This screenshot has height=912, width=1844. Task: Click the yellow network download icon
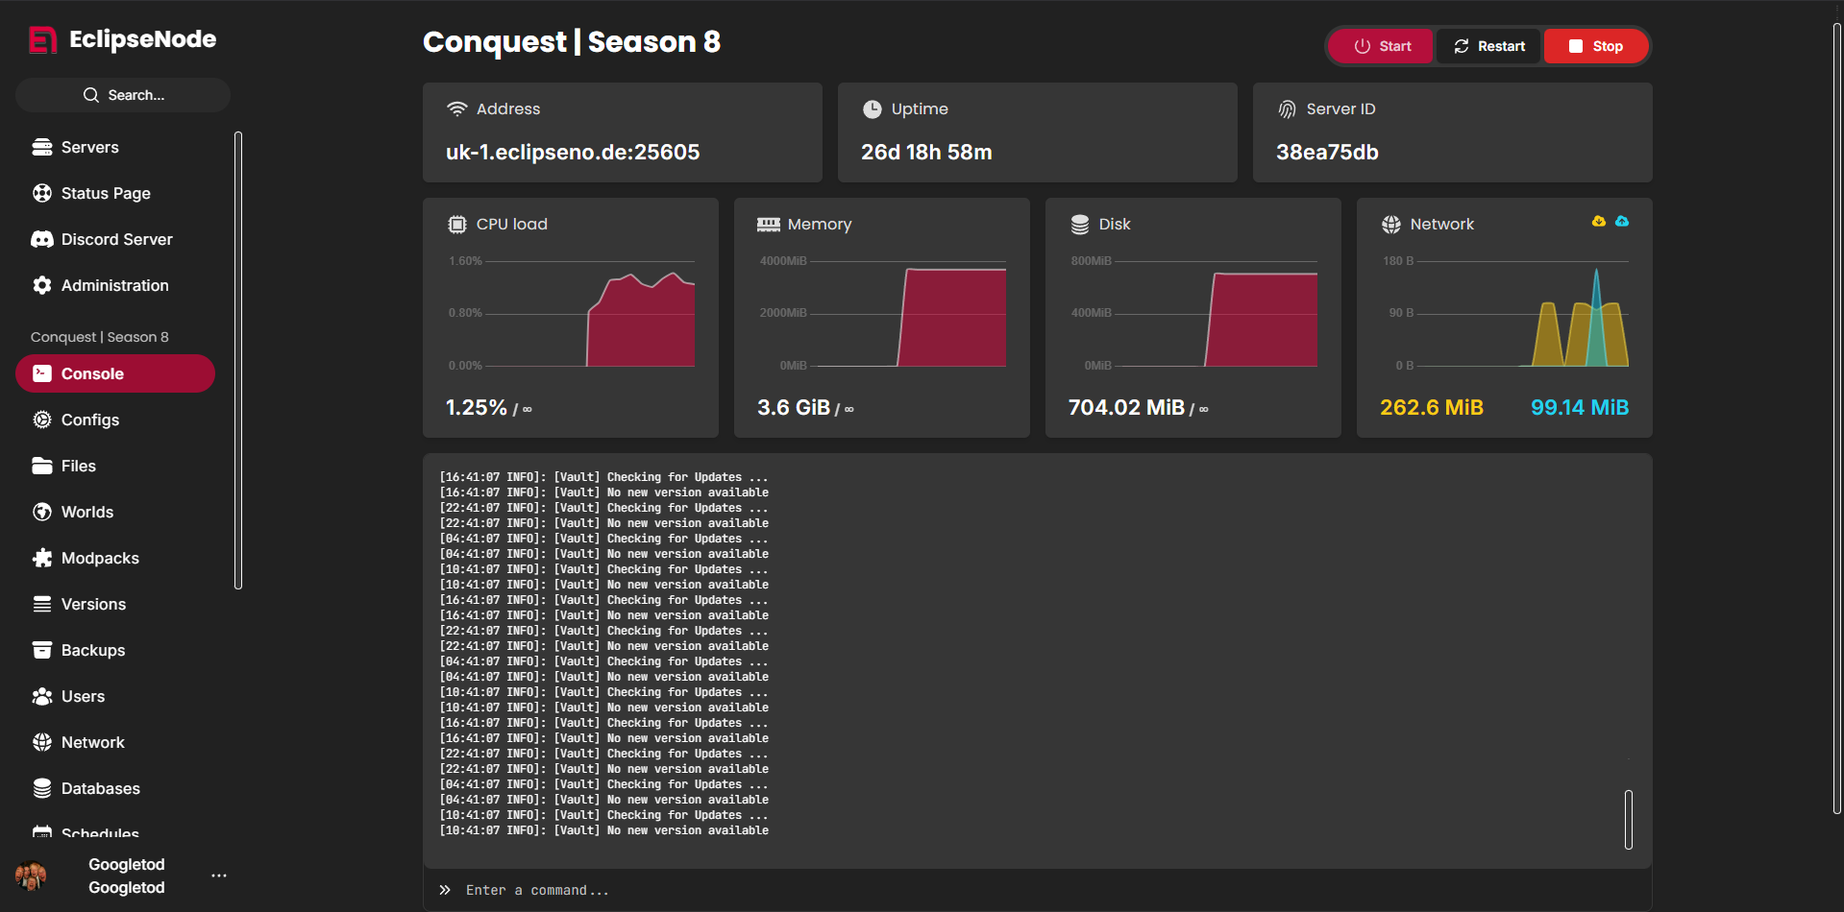1599,222
